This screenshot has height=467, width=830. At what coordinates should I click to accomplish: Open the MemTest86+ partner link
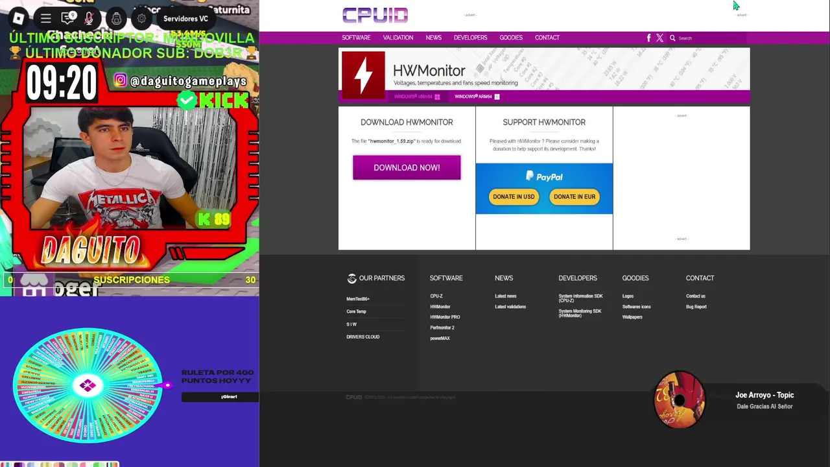tap(358, 299)
